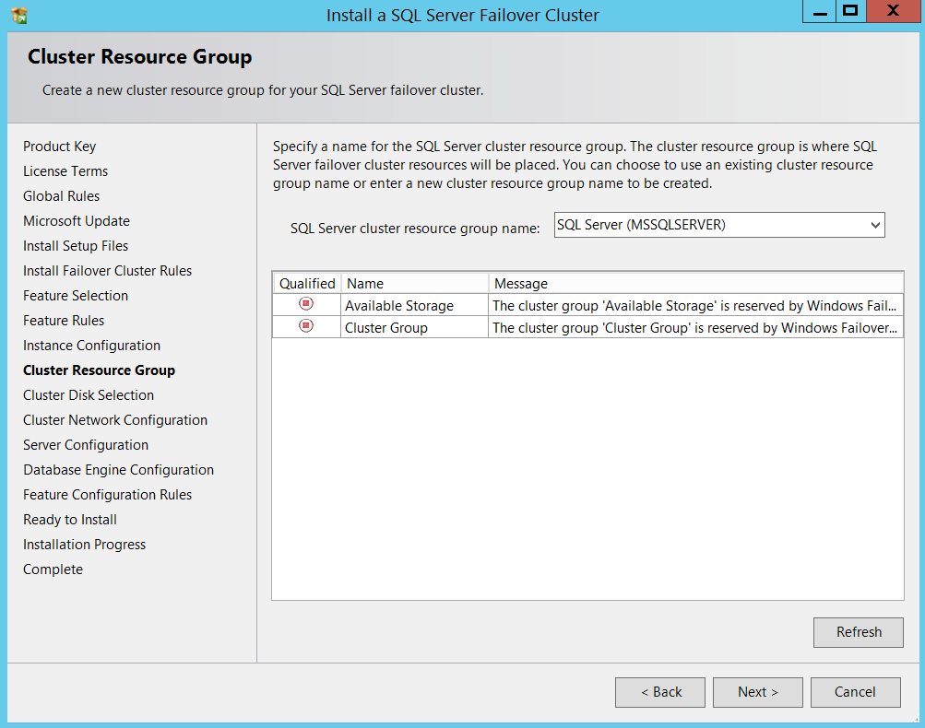Click the Name column header
This screenshot has height=728, width=925.
click(415, 284)
